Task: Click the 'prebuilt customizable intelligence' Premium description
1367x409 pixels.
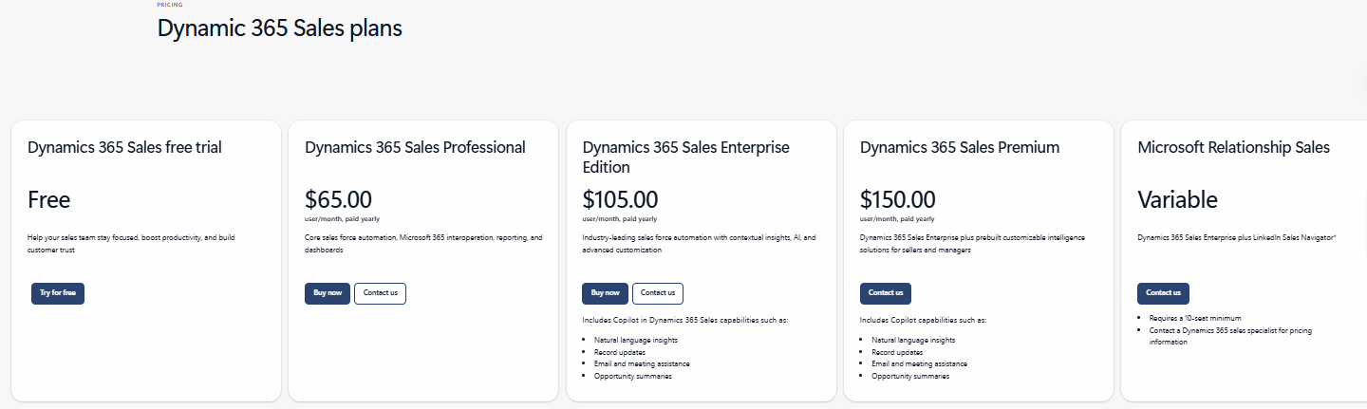Action: coord(972,244)
